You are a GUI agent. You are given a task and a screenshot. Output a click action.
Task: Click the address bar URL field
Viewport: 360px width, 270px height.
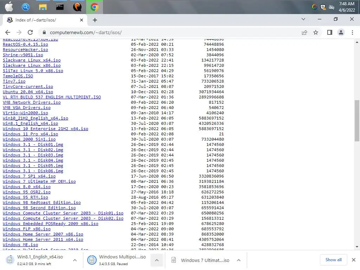point(170,32)
